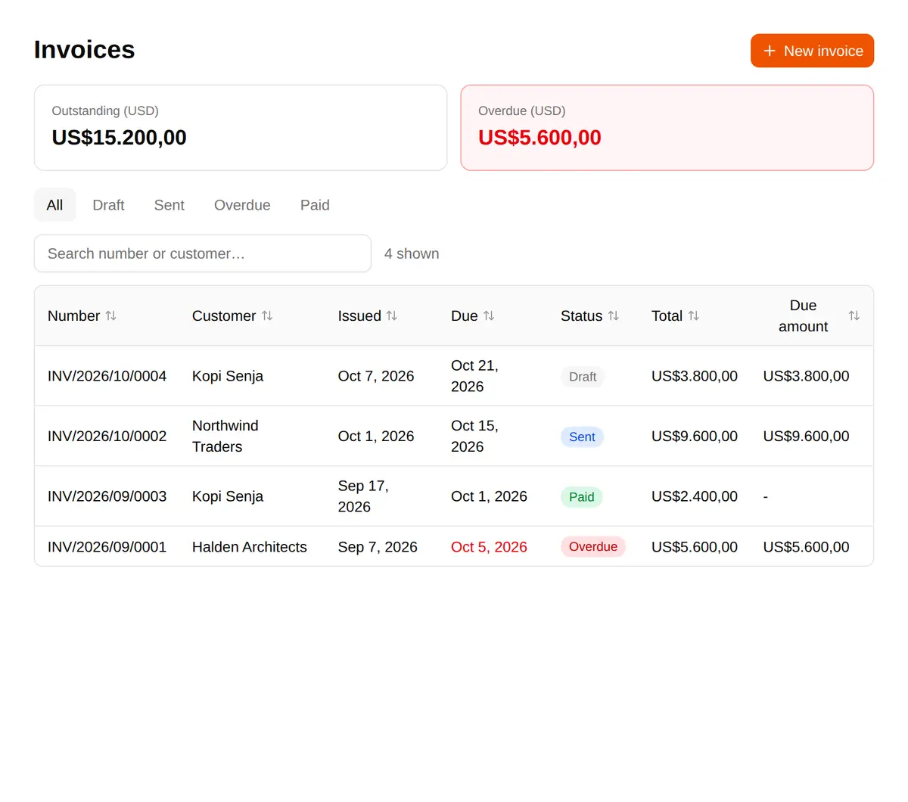The height and width of the screenshot is (802, 908).
Task: Click the New invoice button
Action: [812, 51]
